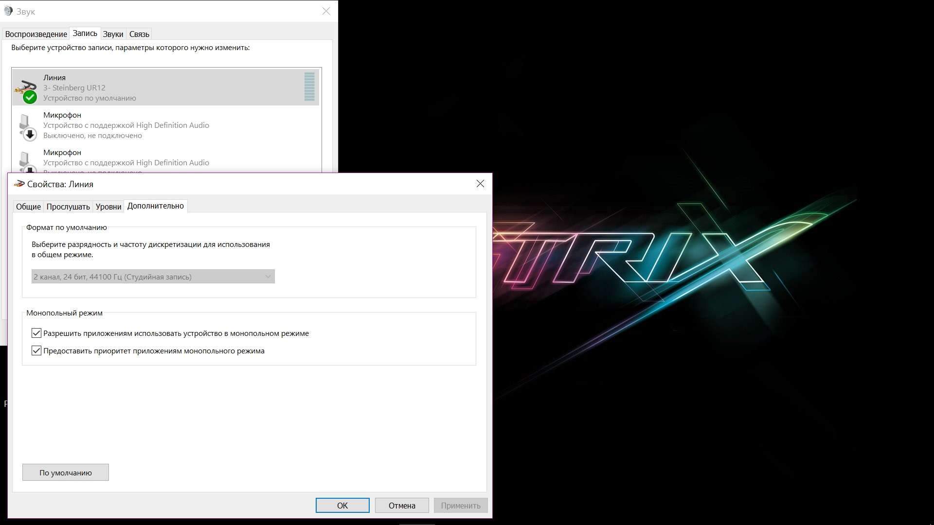This screenshot has height=525, width=934.
Task: Click the first Микрофон device icon
Action: coord(26,126)
